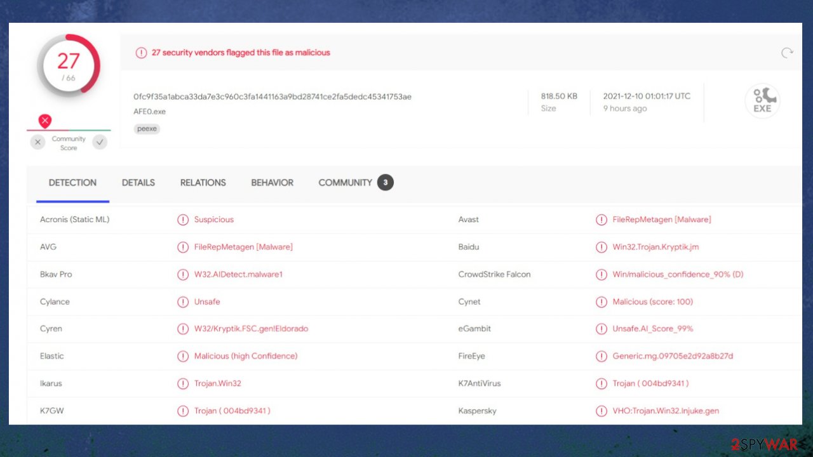Click the Acronis (Static ML) vendor name
813x457 pixels.
tap(75, 220)
